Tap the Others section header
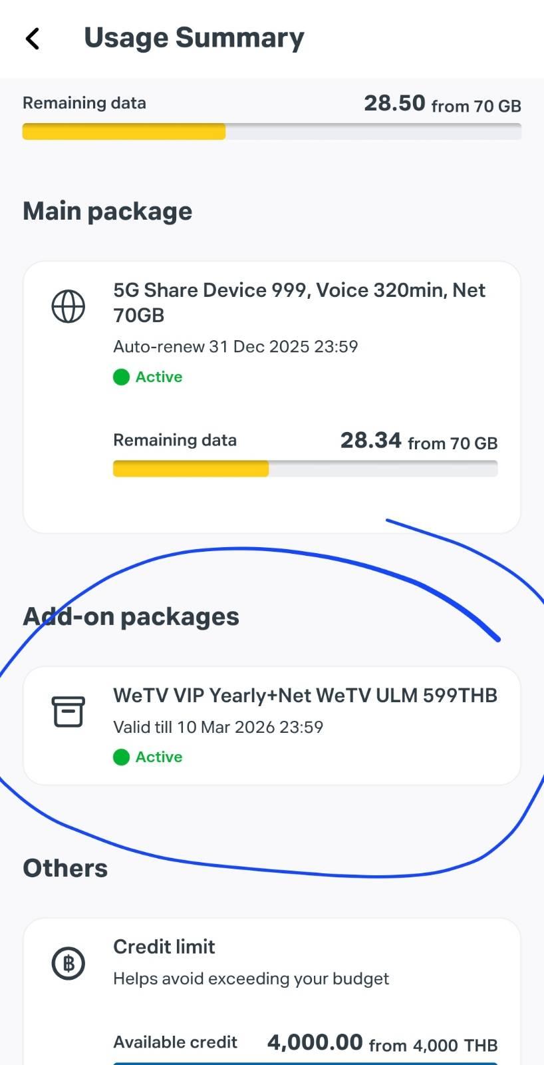This screenshot has height=1065, width=544. 65,868
